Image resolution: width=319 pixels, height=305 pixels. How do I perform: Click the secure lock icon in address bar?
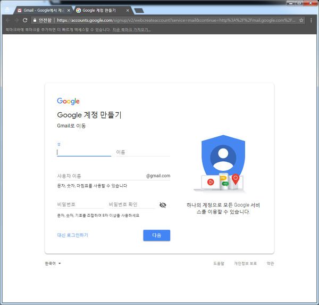click(35, 20)
